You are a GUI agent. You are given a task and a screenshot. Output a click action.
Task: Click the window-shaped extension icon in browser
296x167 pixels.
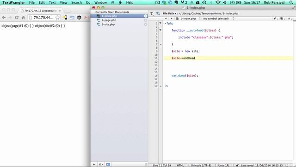(72, 18)
